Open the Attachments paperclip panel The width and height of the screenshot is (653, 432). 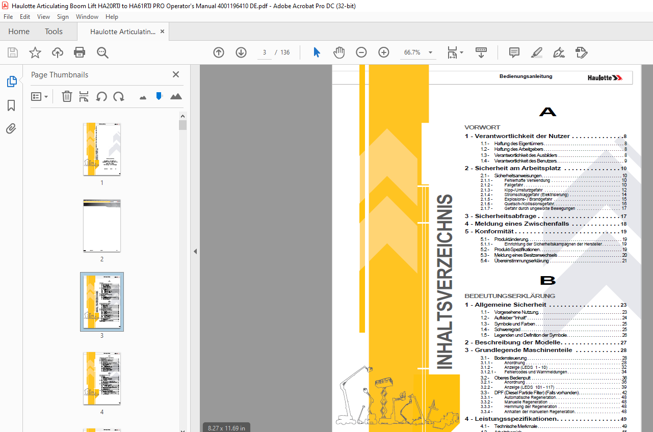coord(11,129)
